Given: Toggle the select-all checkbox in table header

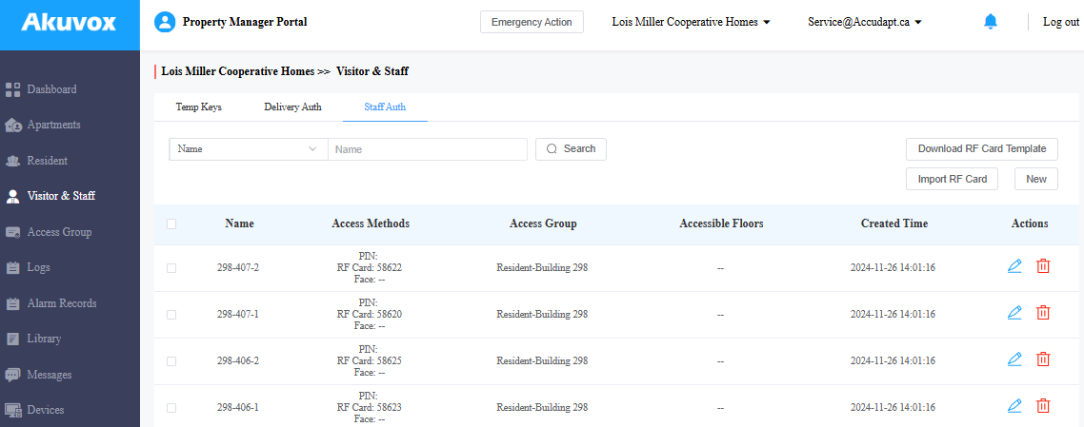Looking at the screenshot, I should tap(171, 224).
